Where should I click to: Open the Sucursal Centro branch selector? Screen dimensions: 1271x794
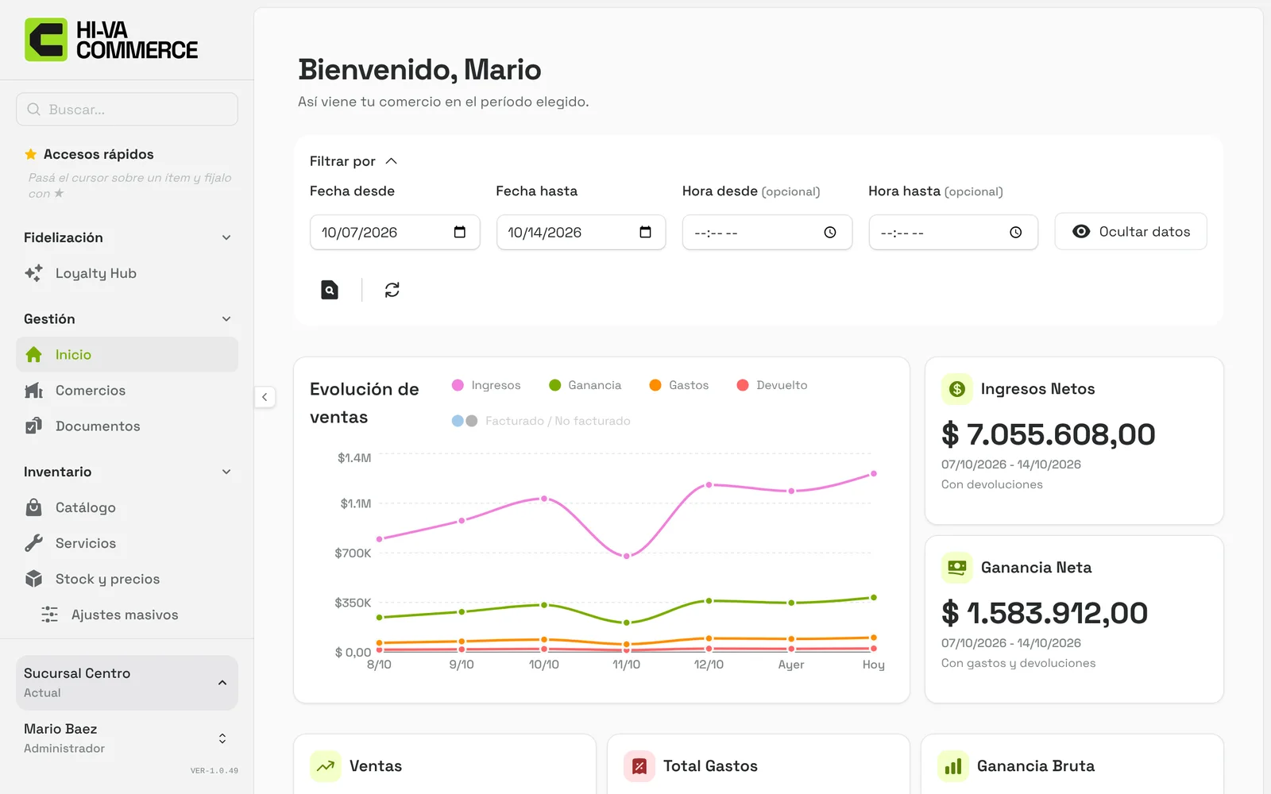127,683
